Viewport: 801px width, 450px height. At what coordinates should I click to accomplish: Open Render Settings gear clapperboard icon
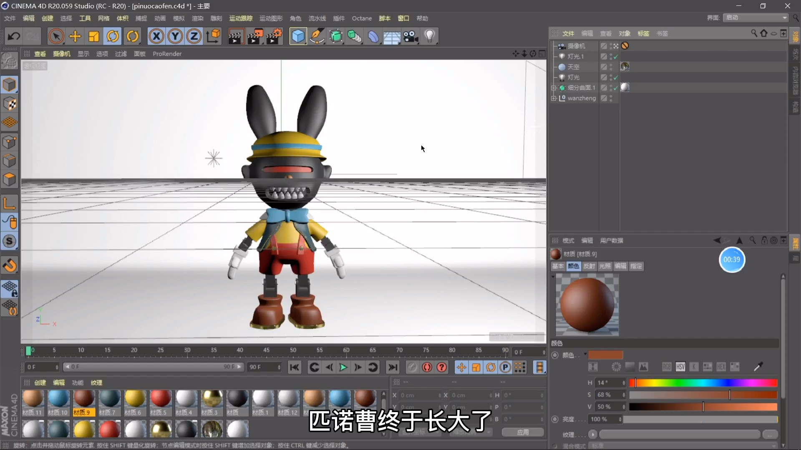point(275,36)
